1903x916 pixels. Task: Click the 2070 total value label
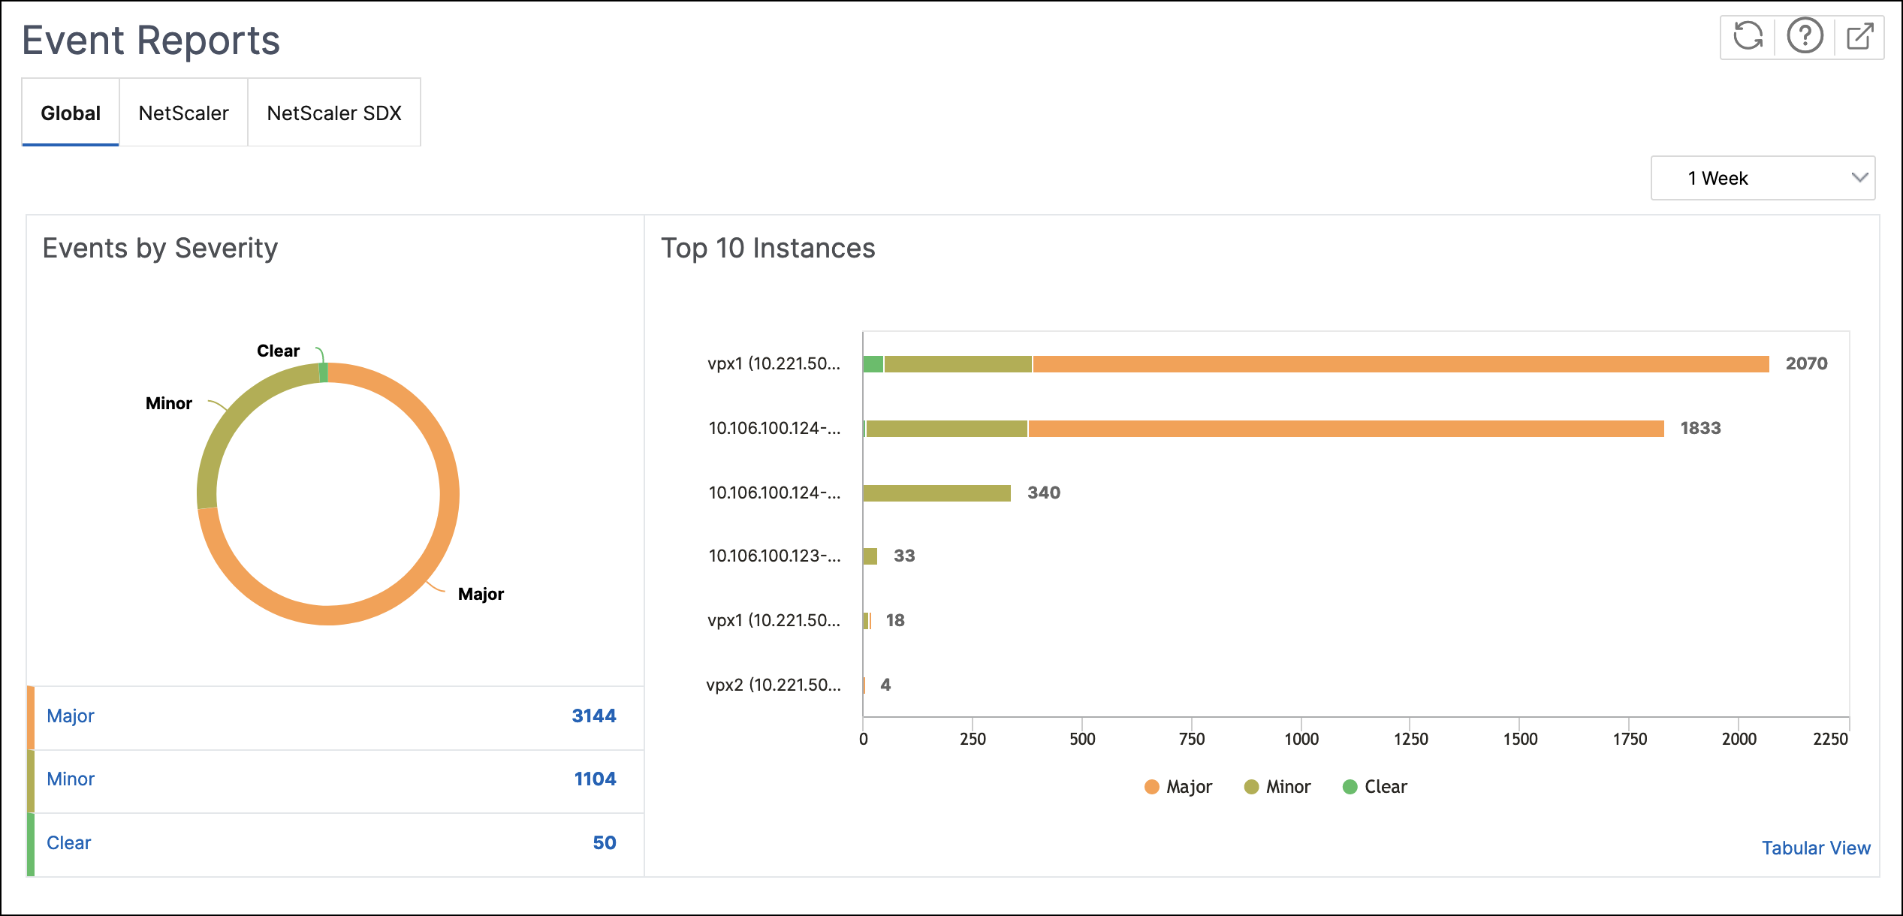pyautogui.click(x=1806, y=363)
